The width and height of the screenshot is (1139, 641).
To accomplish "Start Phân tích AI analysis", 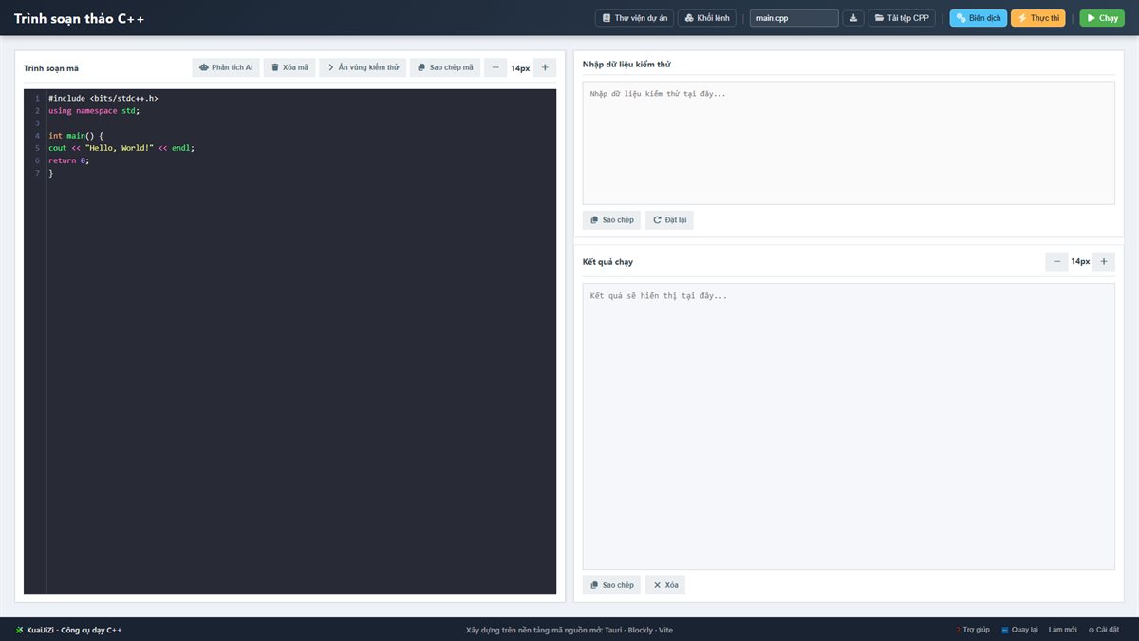I will 226,67.
